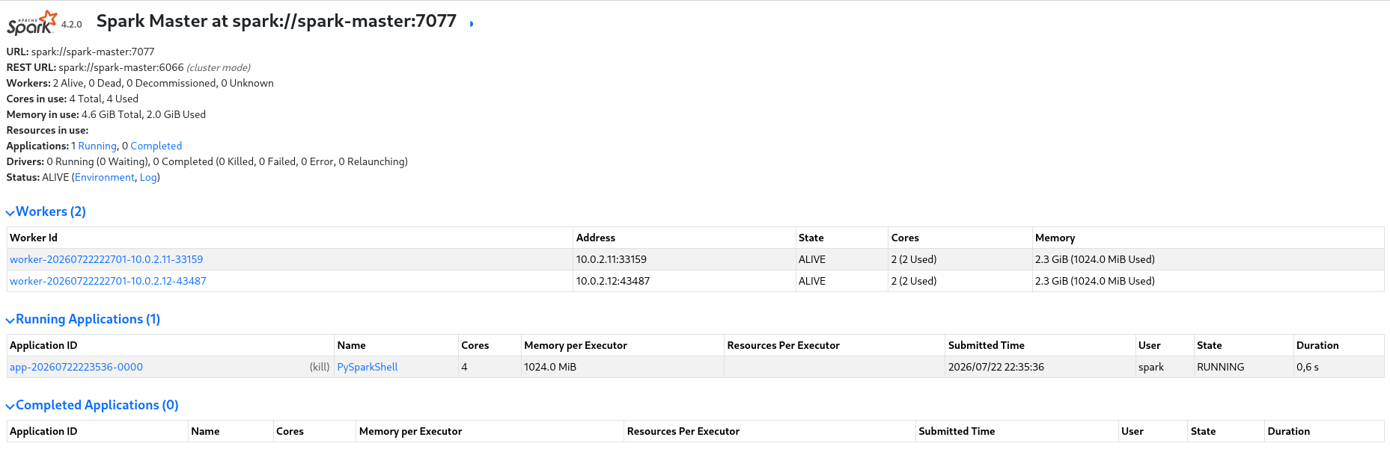Open the Completed applications link

click(x=156, y=146)
